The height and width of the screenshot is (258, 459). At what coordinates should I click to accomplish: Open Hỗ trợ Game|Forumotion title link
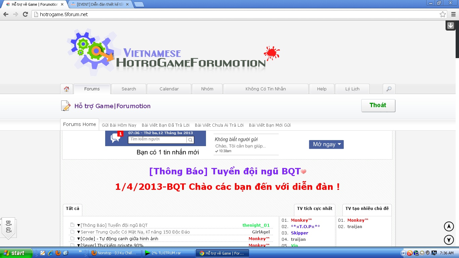tap(113, 106)
